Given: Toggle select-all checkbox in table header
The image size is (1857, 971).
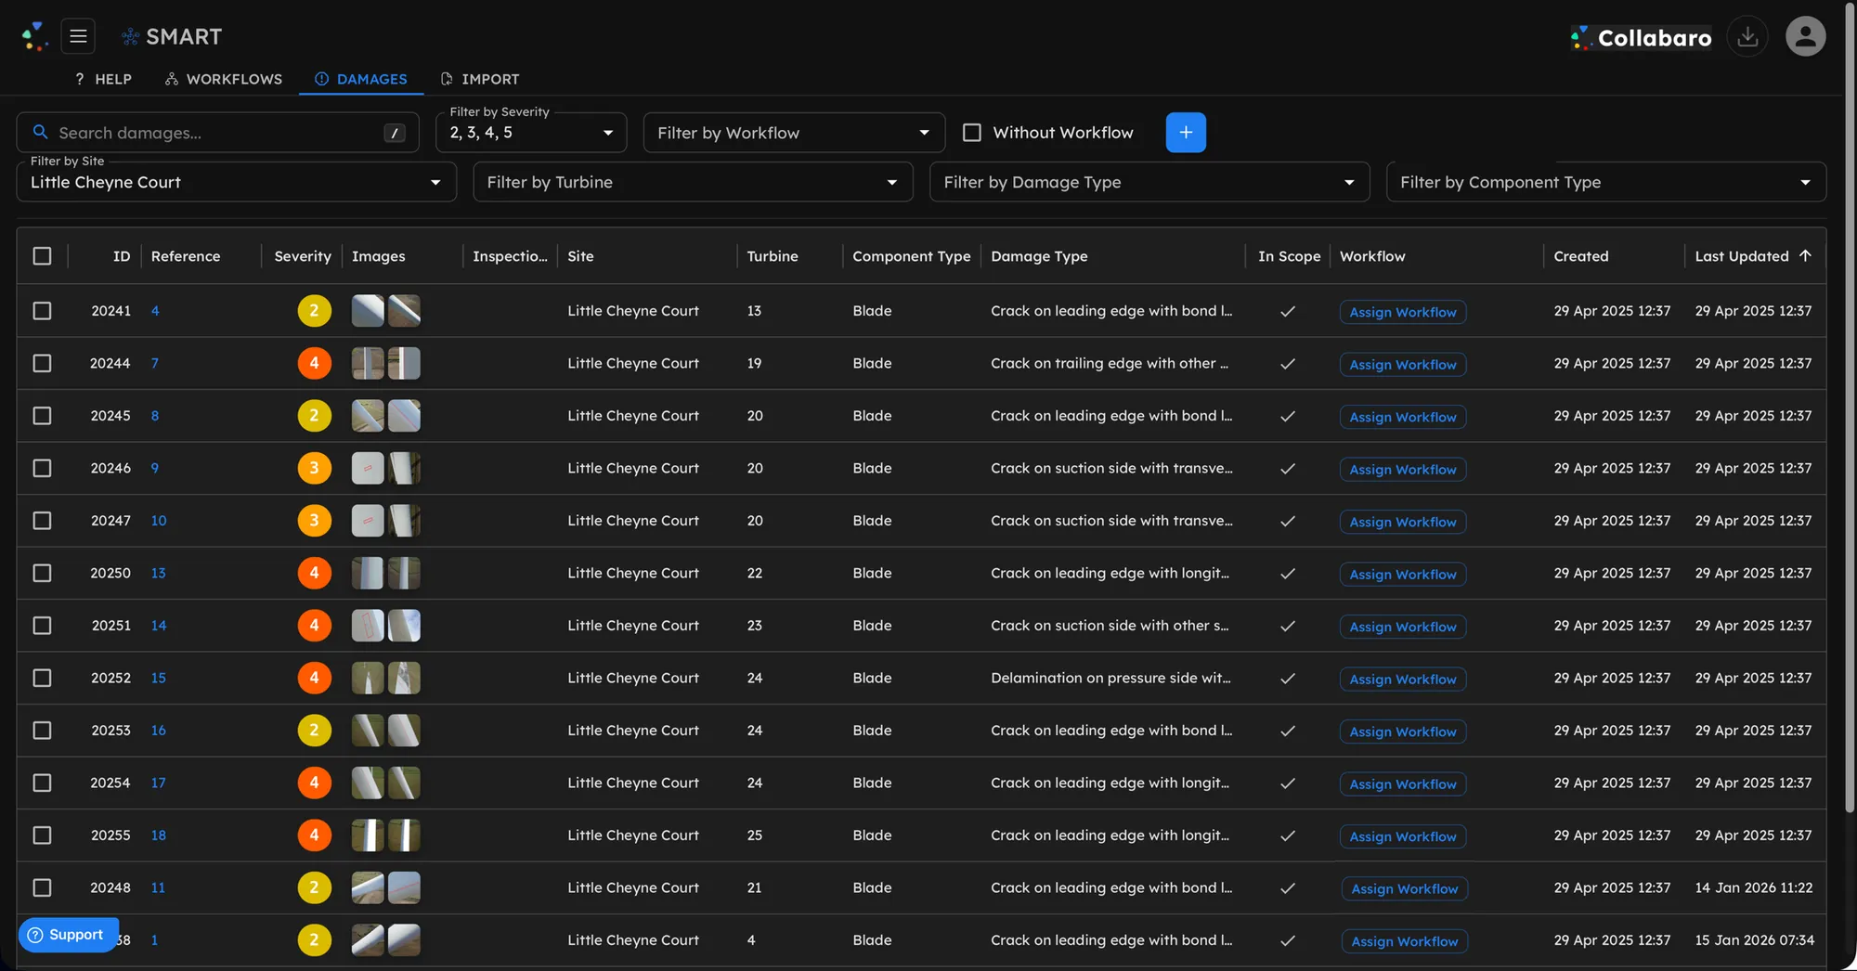Looking at the screenshot, I should point(43,256).
